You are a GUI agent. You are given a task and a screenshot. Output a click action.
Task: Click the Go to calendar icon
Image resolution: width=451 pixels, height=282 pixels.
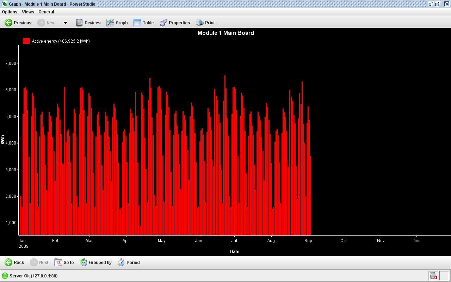(x=58, y=262)
